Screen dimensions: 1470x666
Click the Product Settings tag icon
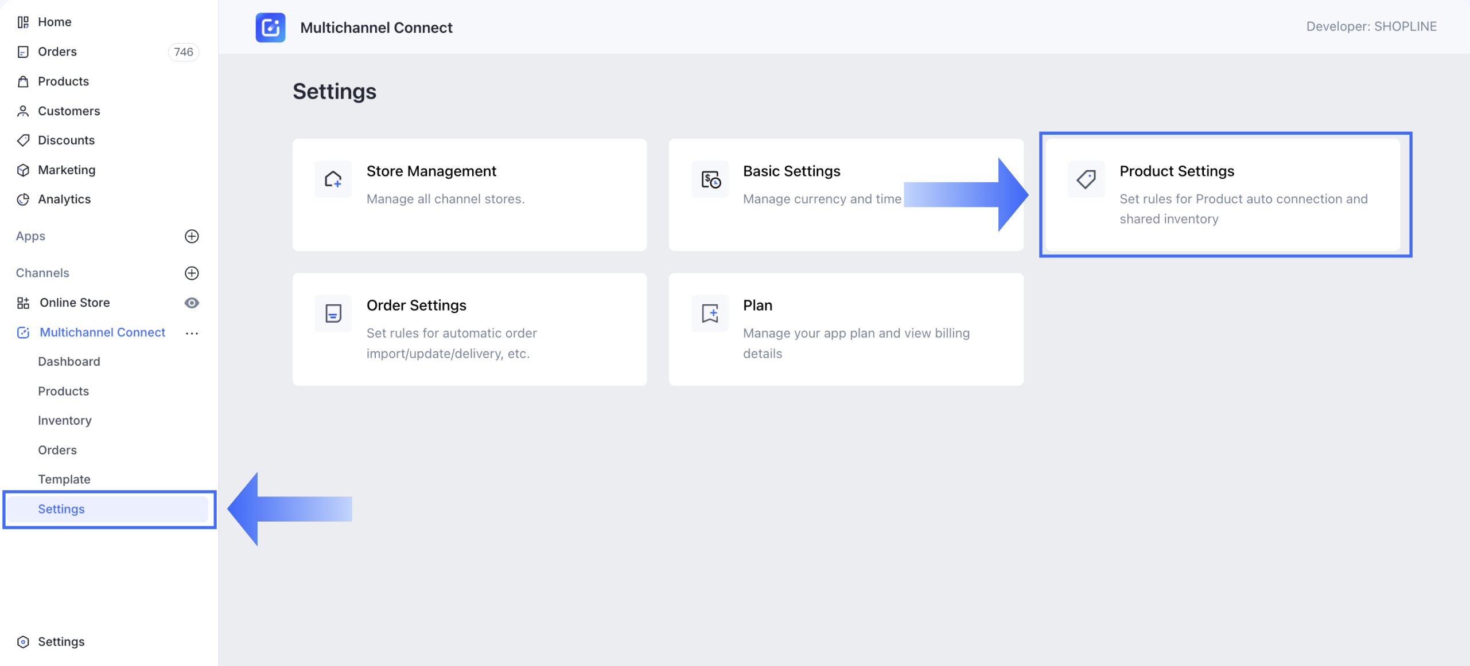point(1086,179)
